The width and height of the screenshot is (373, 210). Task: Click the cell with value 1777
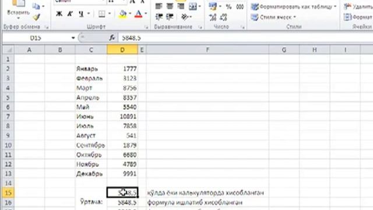pos(122,69)
